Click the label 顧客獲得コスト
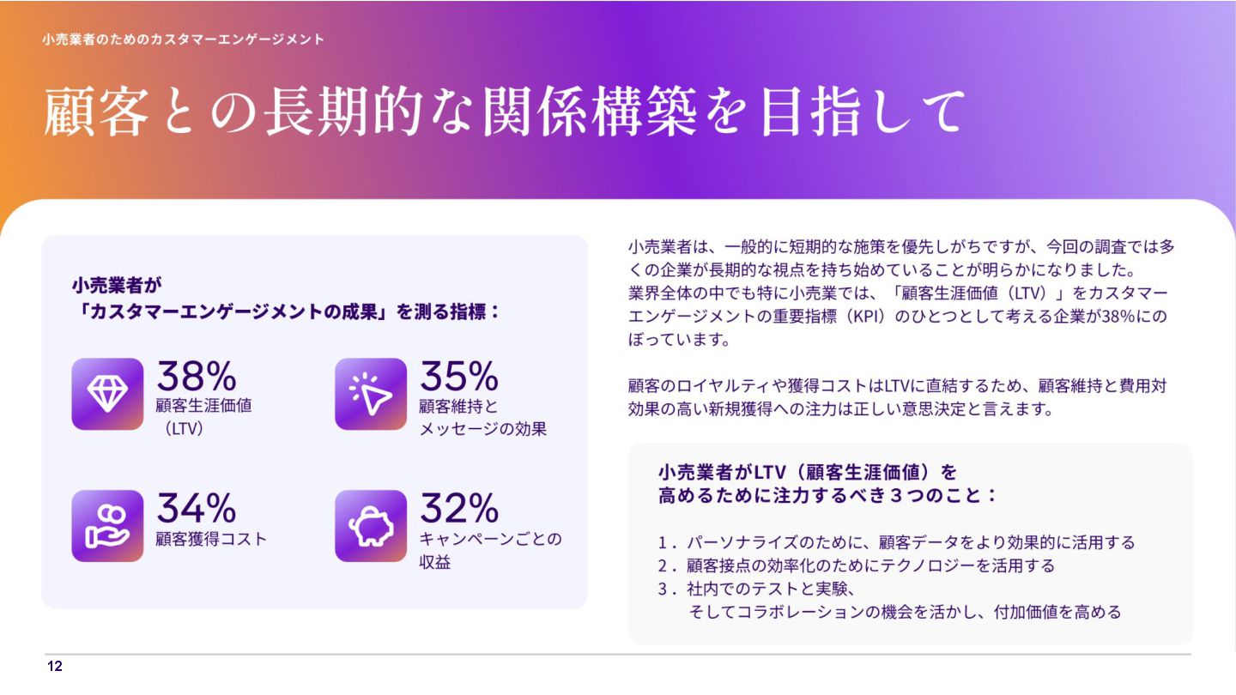1236x695 pixels. coord(211,540)
